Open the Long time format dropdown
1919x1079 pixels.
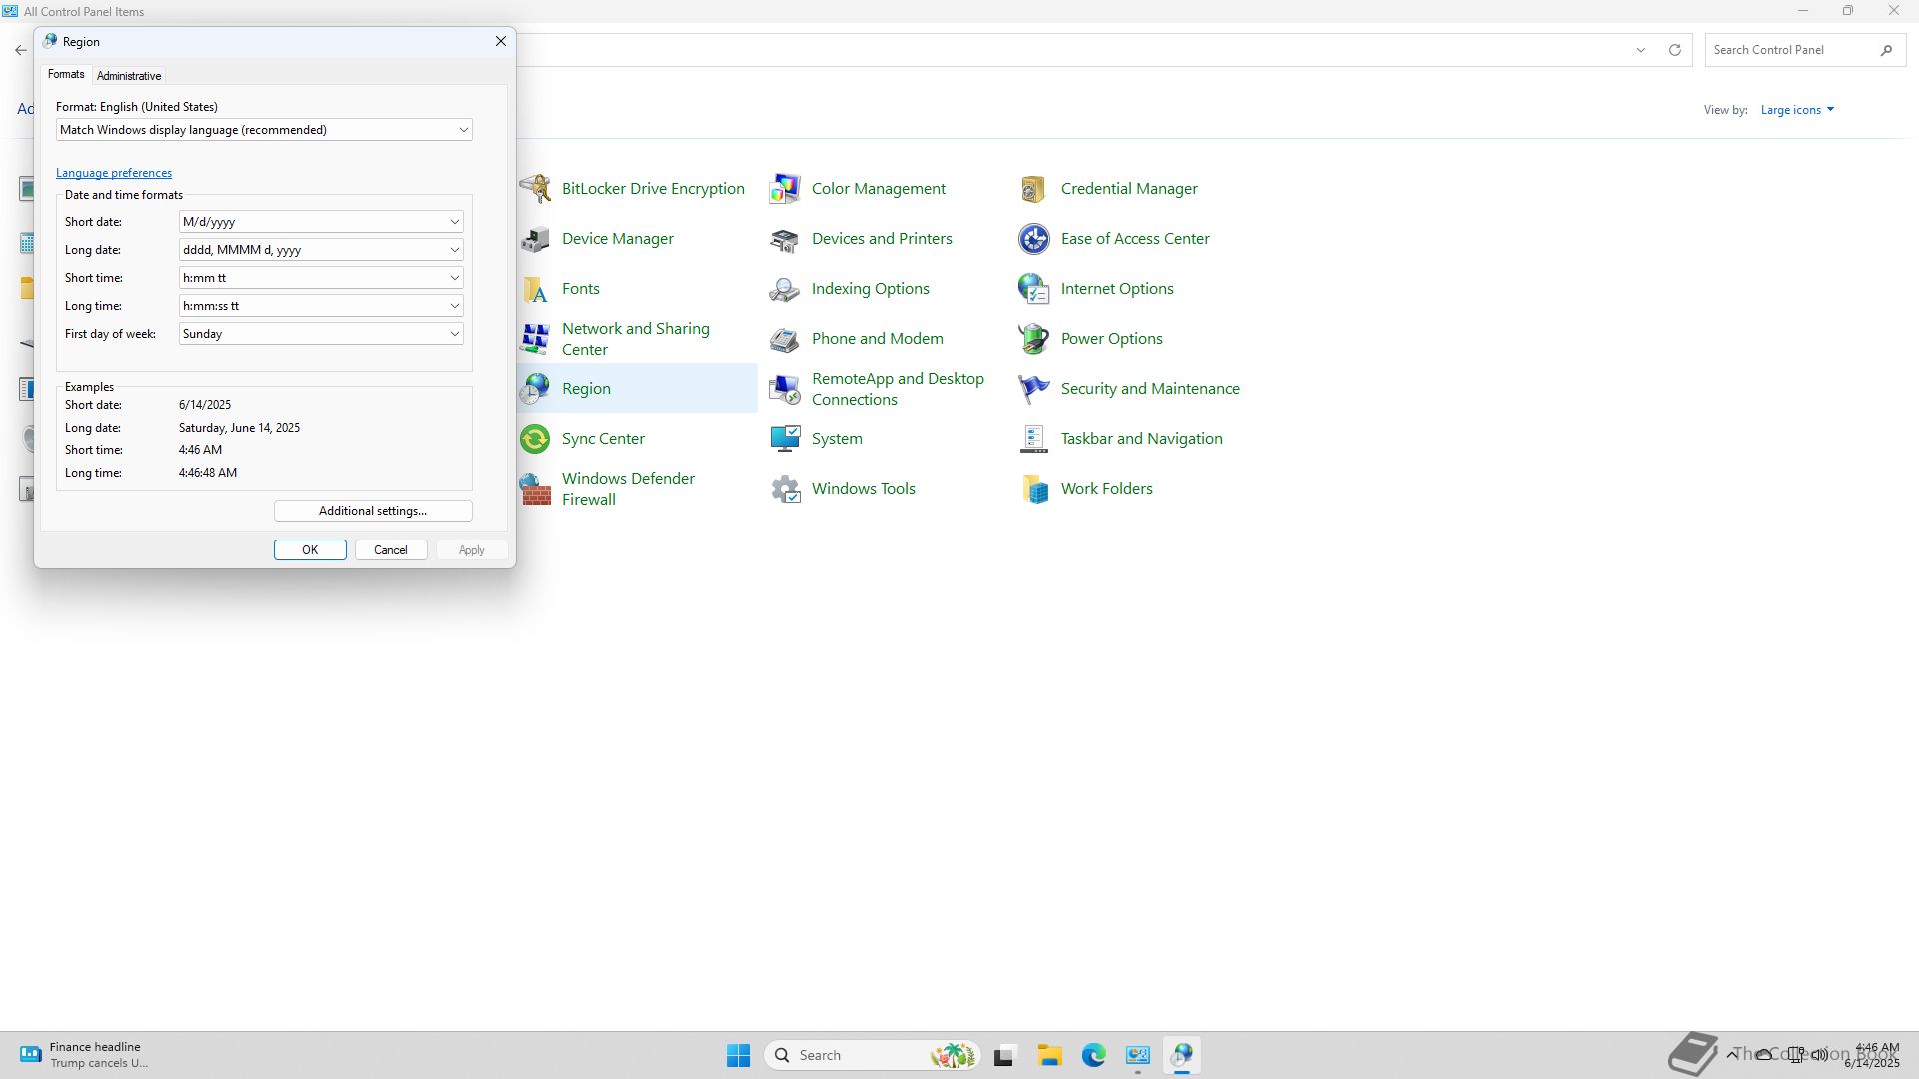(x=321, y=306)
